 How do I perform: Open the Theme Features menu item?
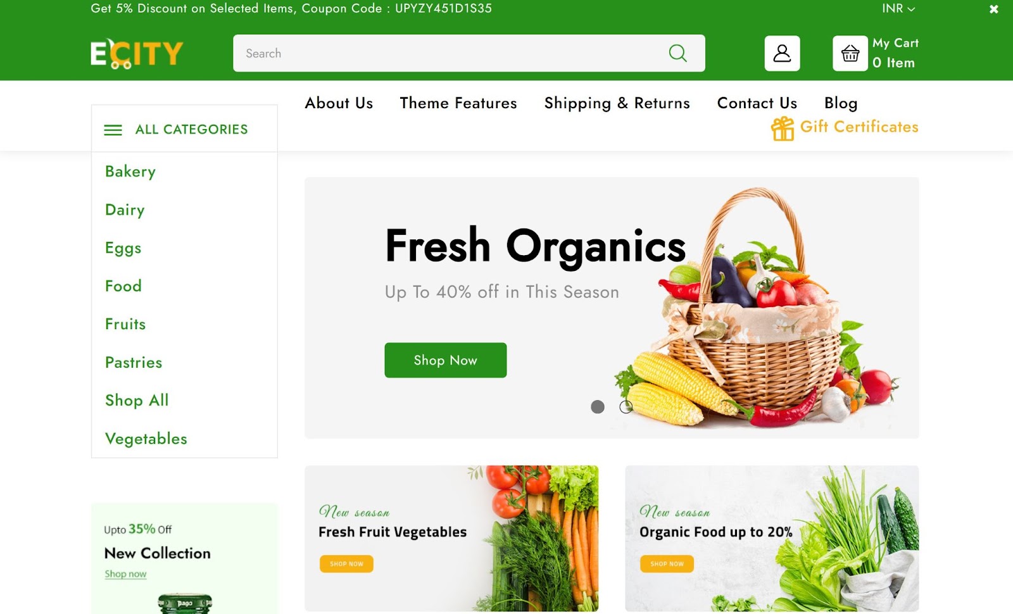click(x=458, y=103)
